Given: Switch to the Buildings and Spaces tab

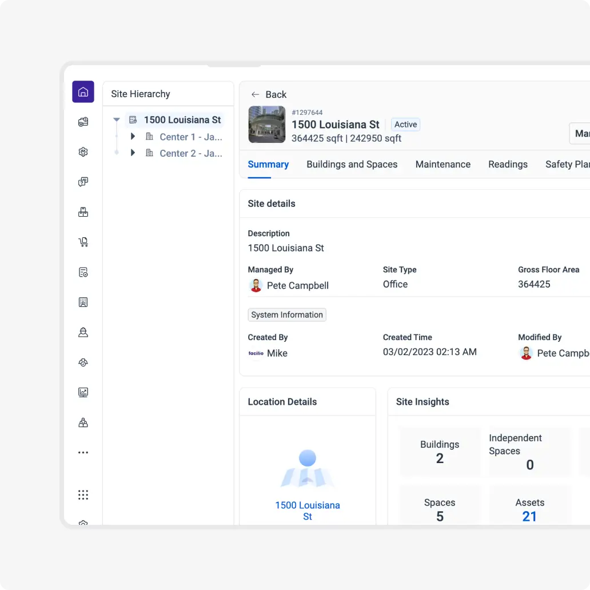Looking at the screenshot, I should pos(352,164).
